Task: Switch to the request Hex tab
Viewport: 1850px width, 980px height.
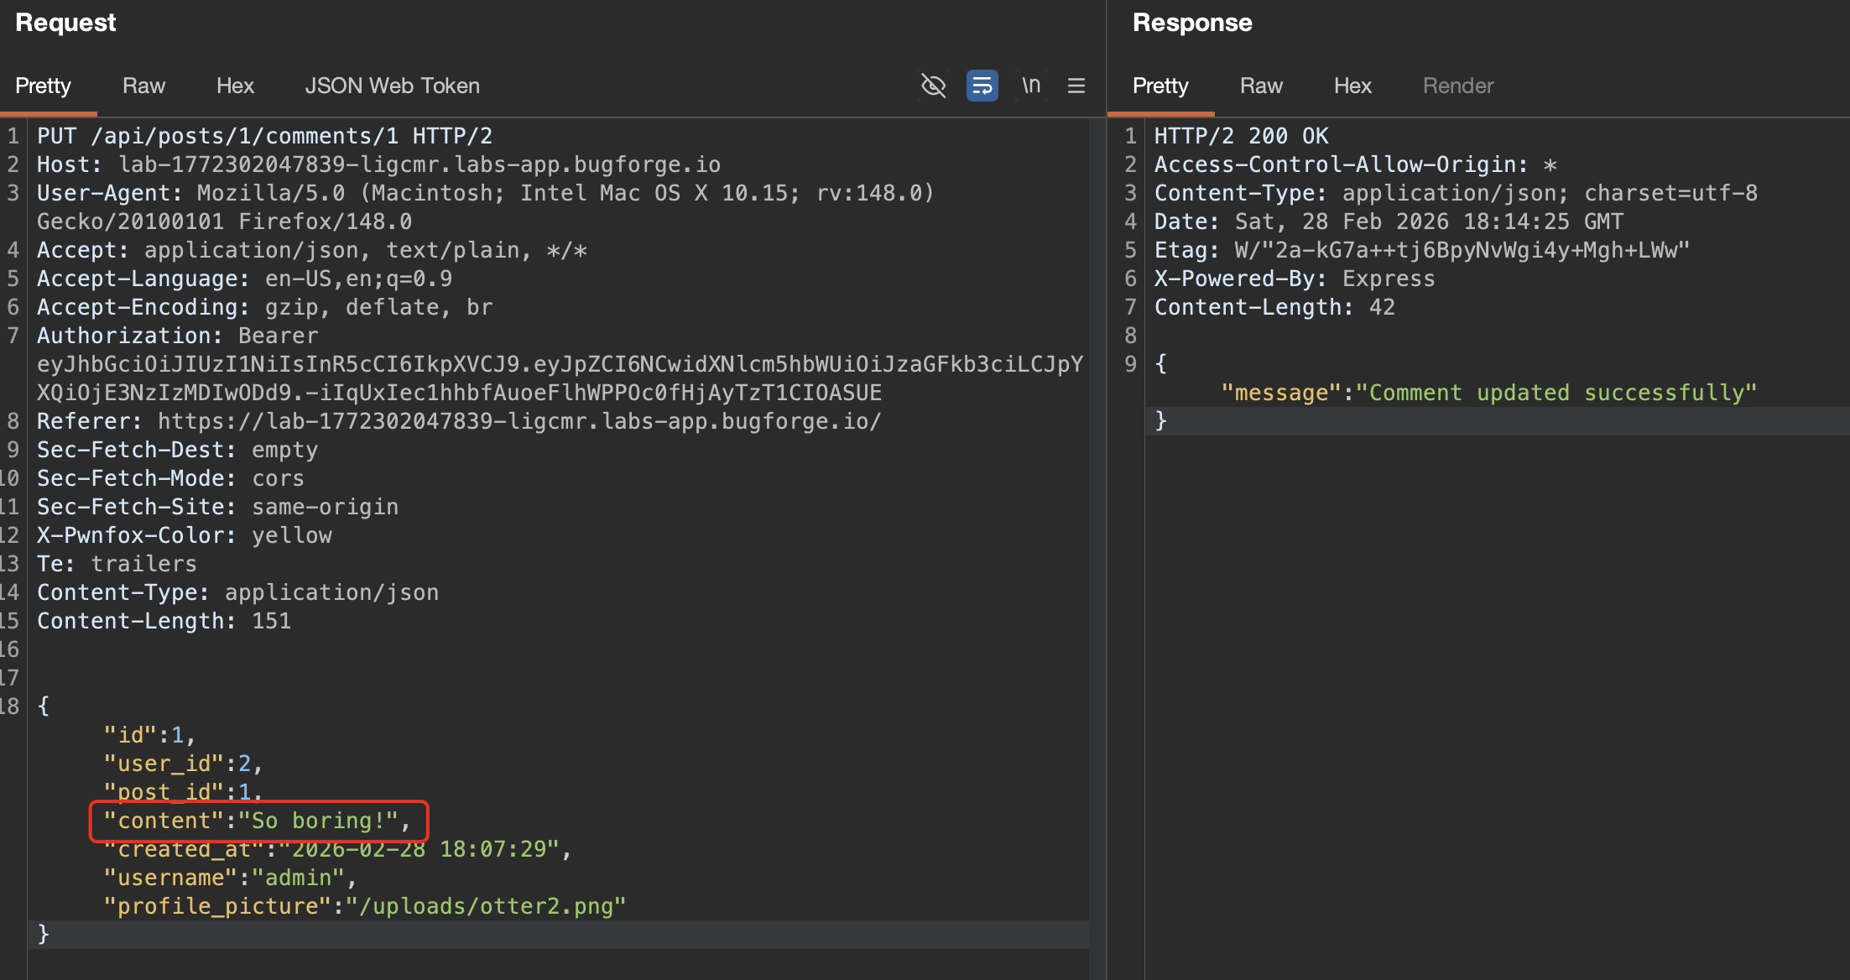Action: [x=235, y=86]
